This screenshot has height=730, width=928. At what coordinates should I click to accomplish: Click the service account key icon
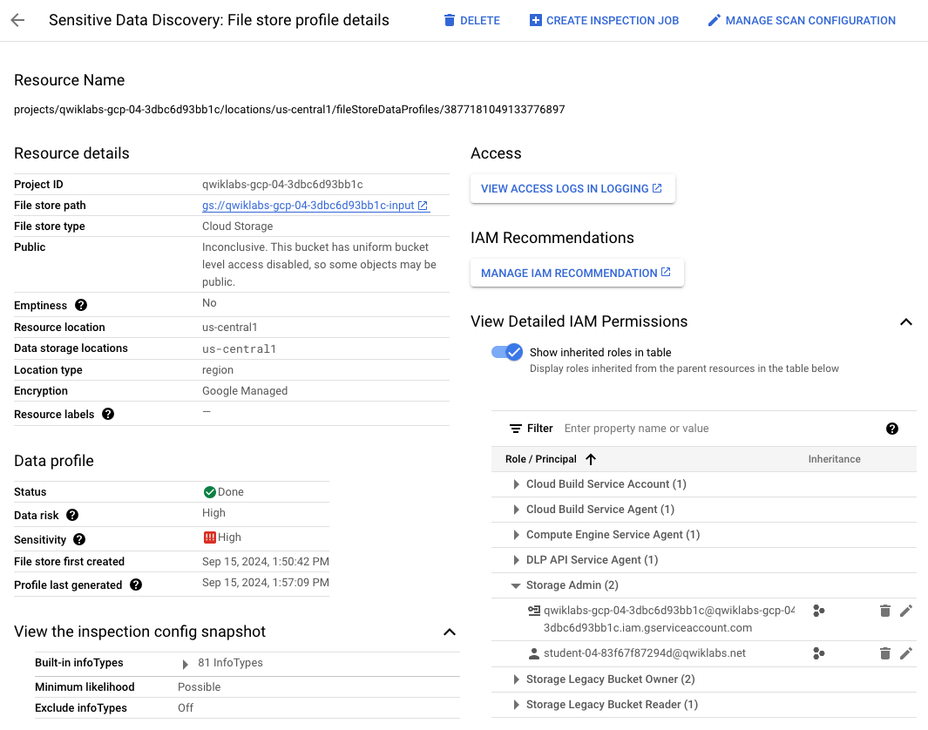click(x=534, y=611)
